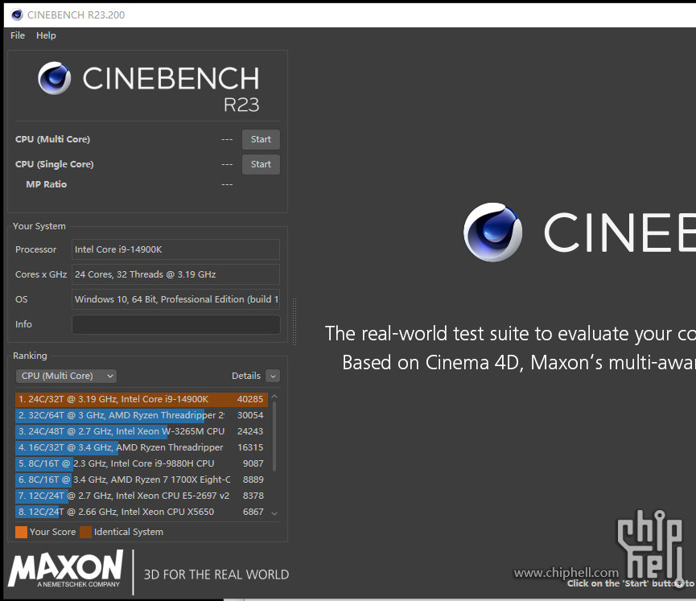Select ranking row 7 Xeon E5-2697 v2
Screen dimensions: 696x601
142,496
